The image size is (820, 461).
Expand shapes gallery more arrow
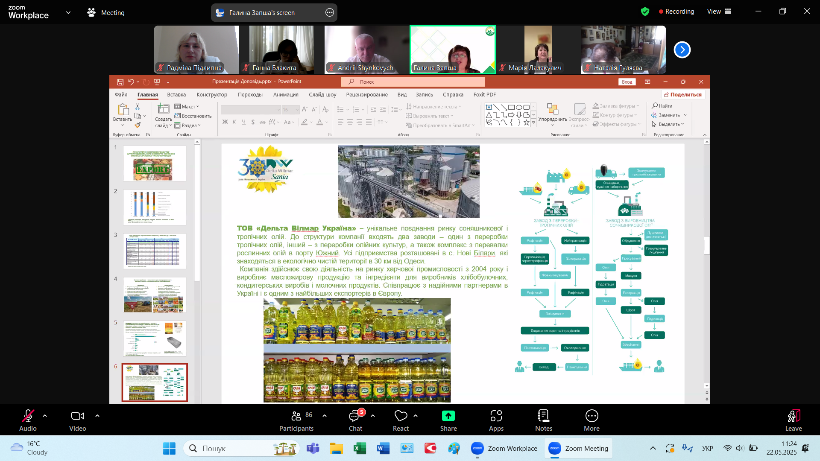tap(533, 123)
